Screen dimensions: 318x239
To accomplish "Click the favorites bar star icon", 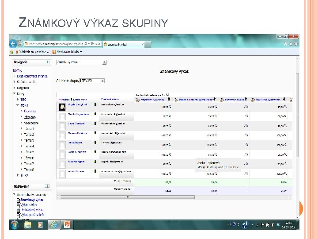I will 12,52.
